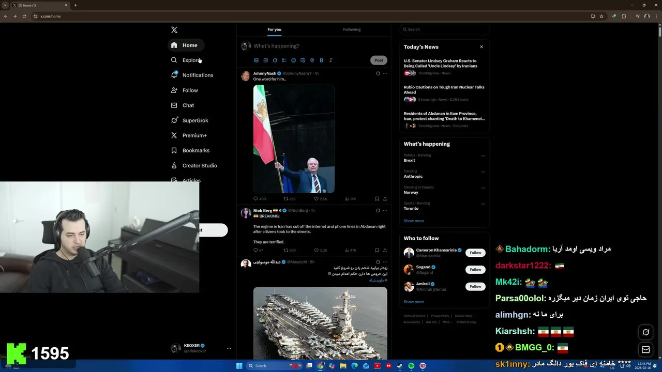This screenshot has height=372, width=662.
Task: Open Spotify from the taskbar
Action: (x=411, y=366)
